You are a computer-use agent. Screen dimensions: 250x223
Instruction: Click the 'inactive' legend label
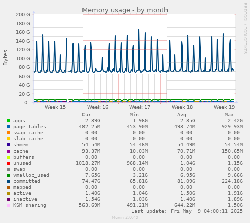pyautogui.click(x=25, y=199)
